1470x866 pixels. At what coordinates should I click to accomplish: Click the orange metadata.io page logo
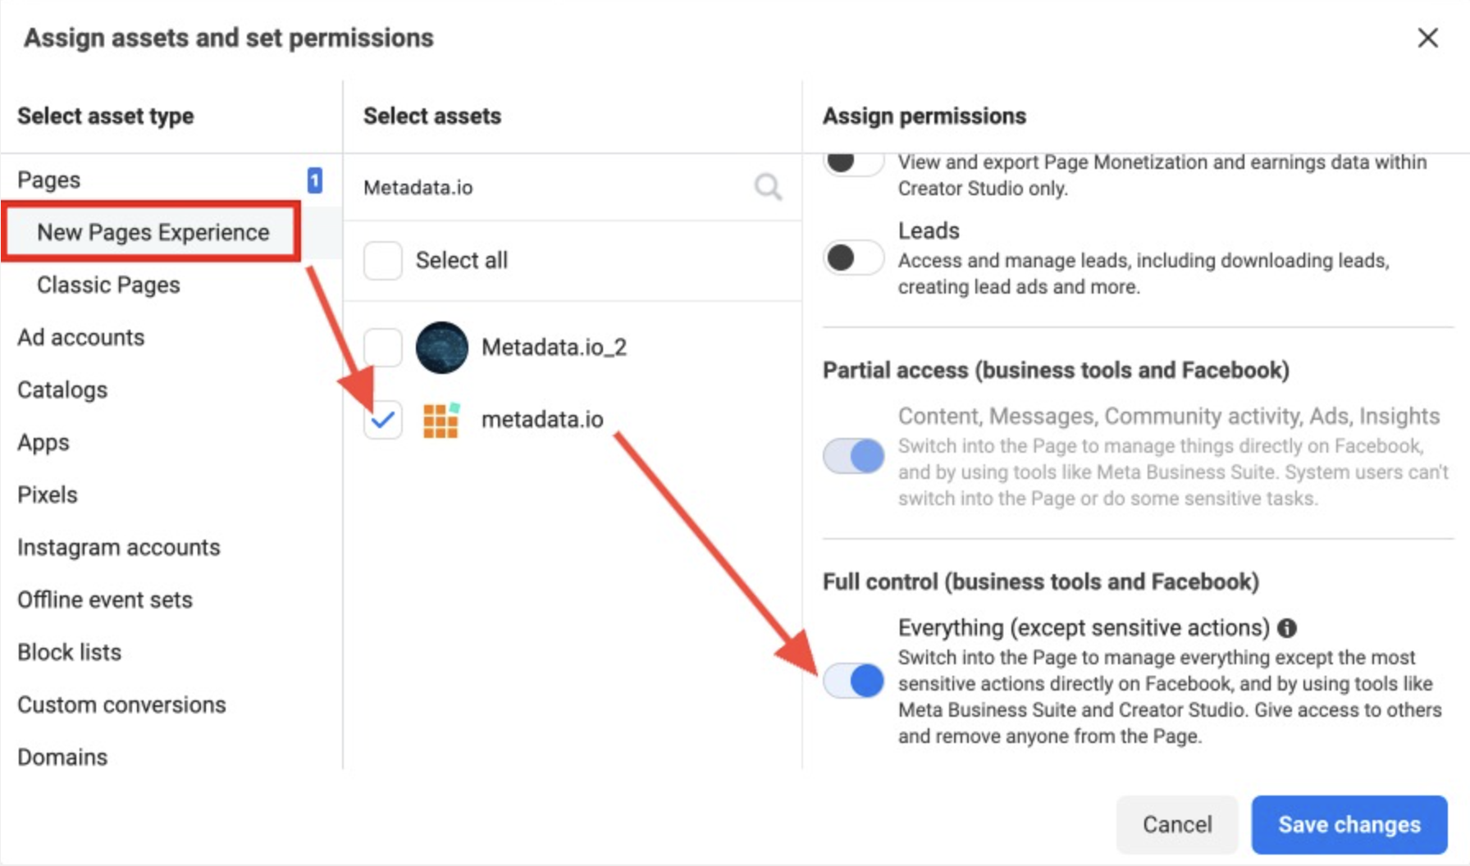coord(441,420)
